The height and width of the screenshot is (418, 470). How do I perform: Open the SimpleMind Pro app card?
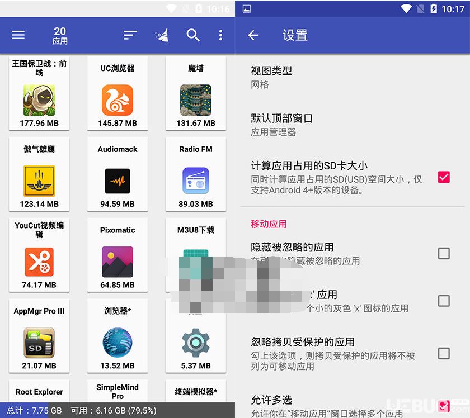[117, 391]
